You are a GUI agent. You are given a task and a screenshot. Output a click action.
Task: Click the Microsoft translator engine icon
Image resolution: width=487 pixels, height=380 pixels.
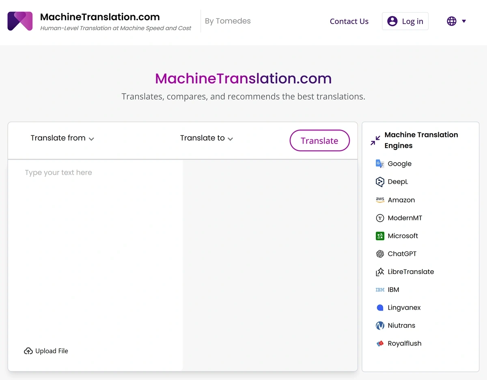tap(380, 236)
